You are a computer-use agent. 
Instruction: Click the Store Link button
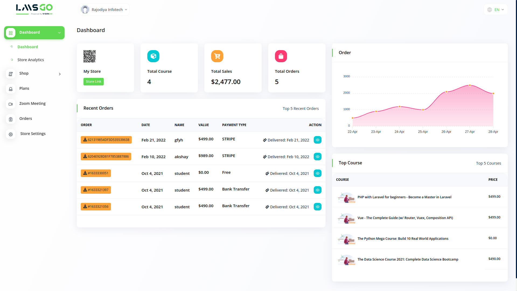tap(93, 82)
